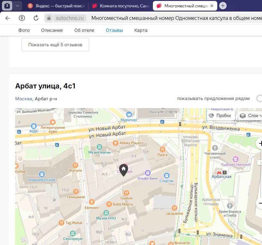The image size is (262, 245).
Task: Click the black hotel location pin on the map
Action: click(124, 168)
